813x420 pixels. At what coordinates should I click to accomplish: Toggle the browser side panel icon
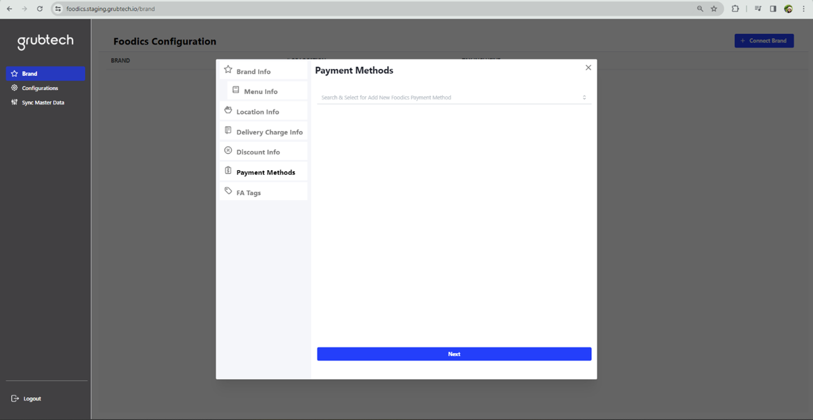click(x=773, y=9)
